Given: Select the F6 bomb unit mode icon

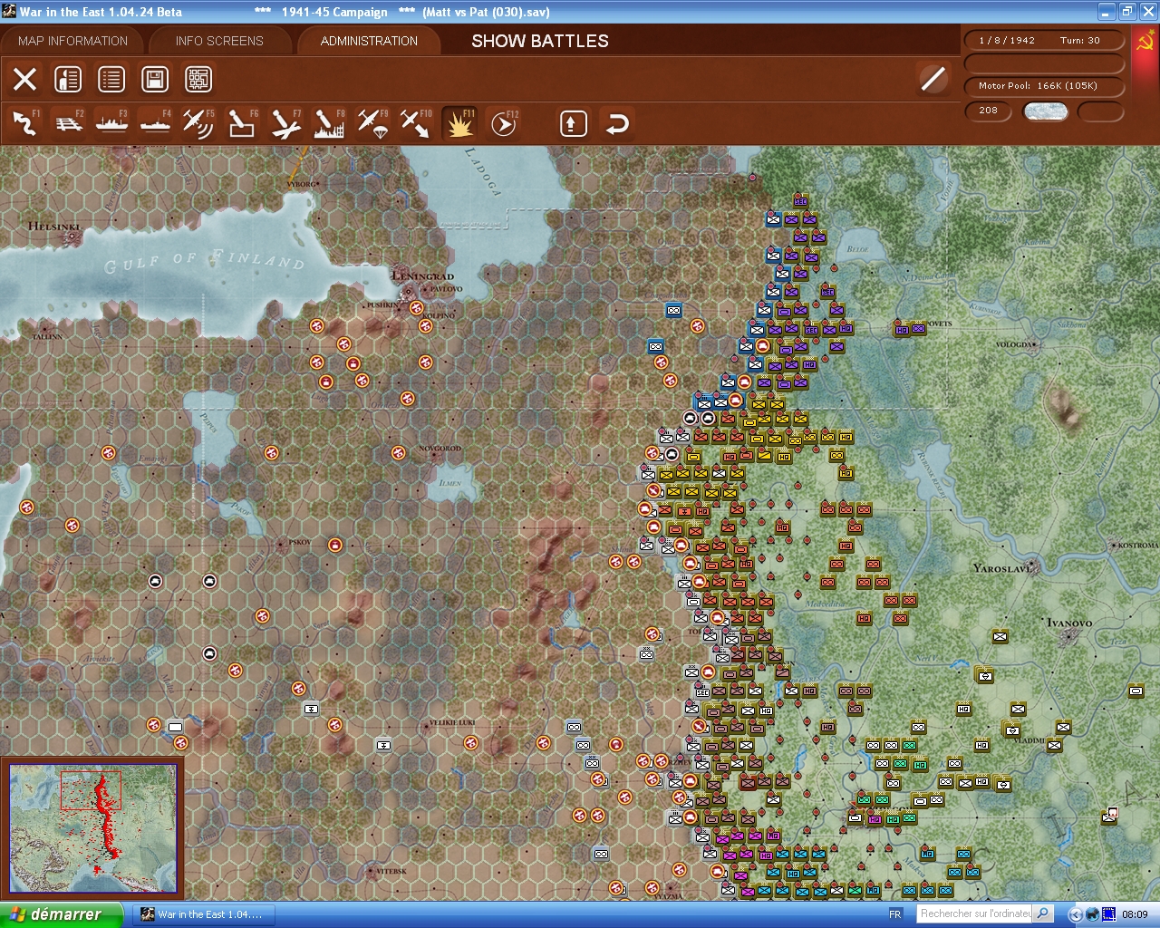Looking at the screenshot, I should pyautogui.click(x=242, y=123).
